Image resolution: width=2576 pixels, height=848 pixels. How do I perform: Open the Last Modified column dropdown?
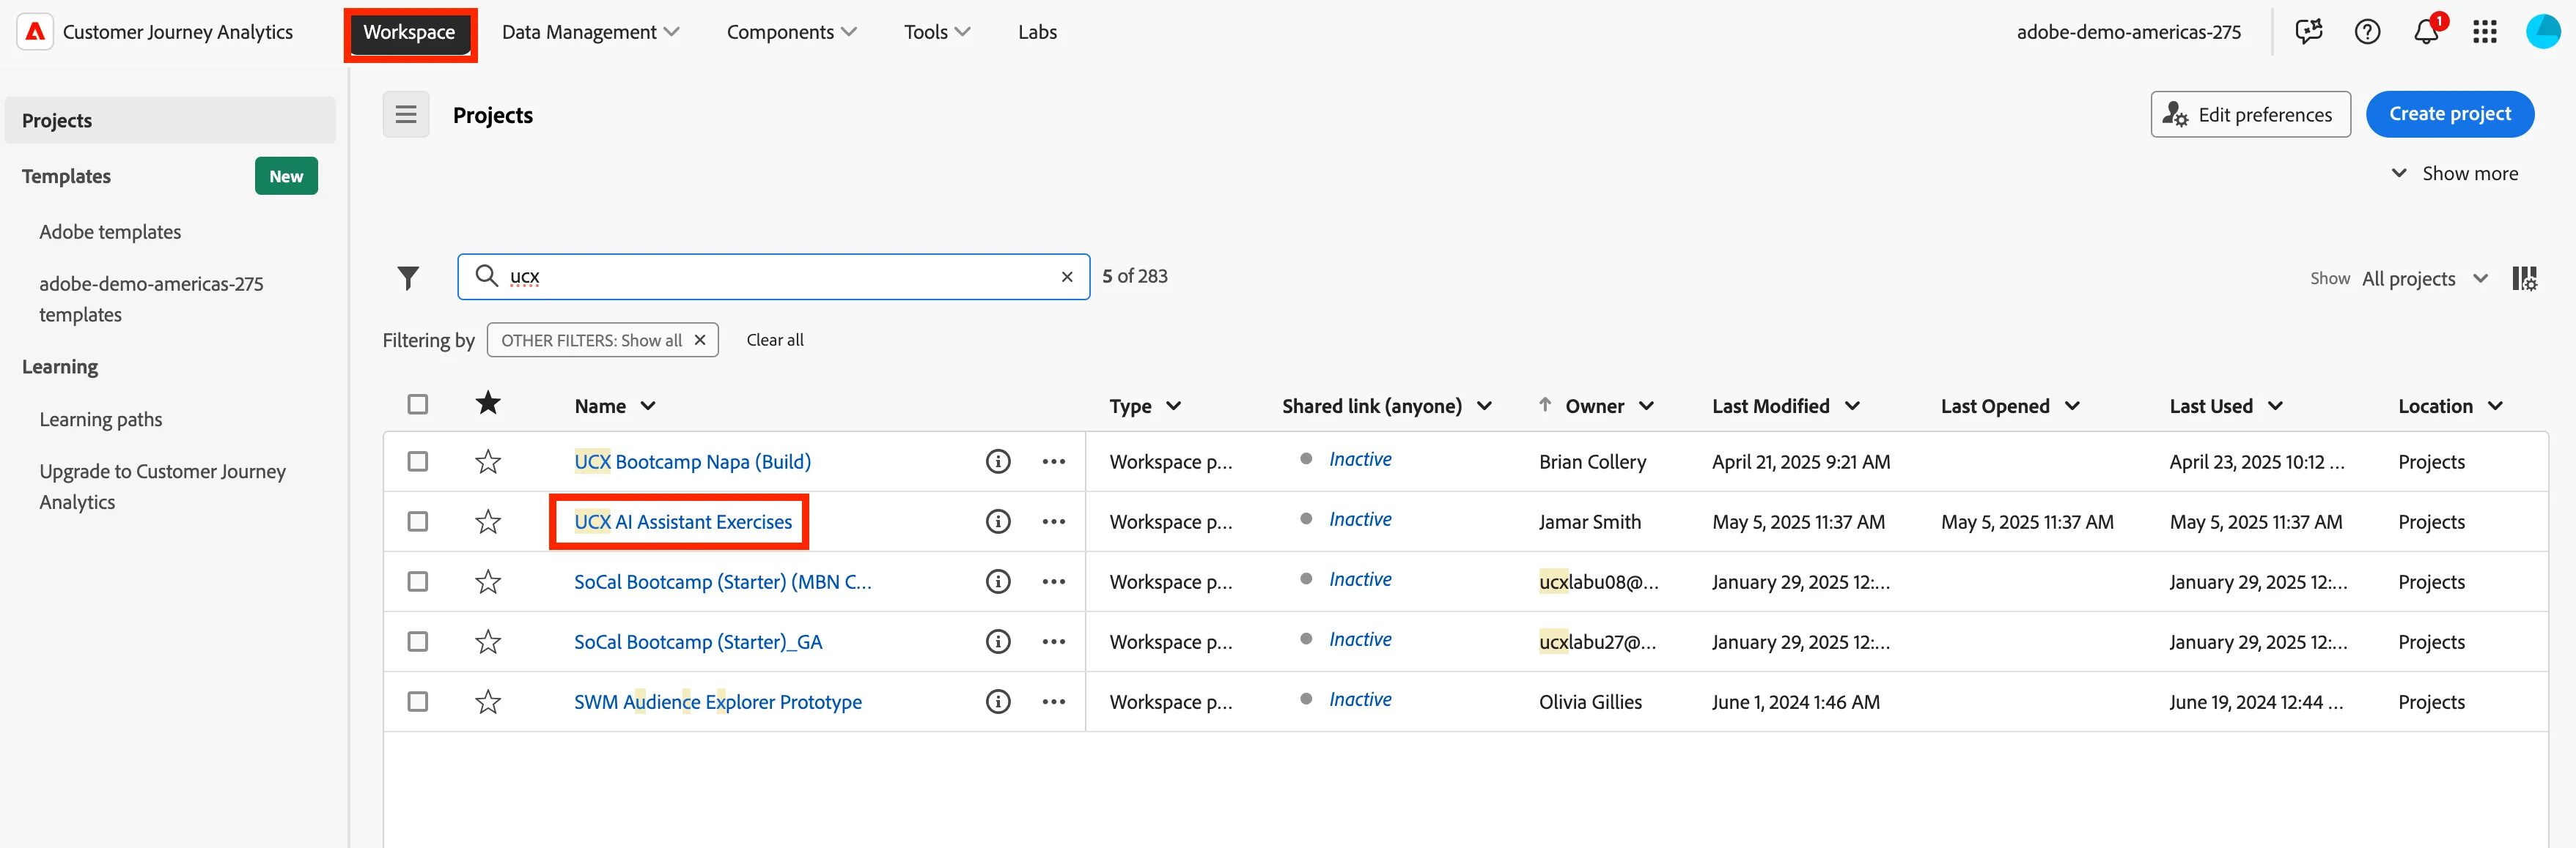click(1852, 406)
